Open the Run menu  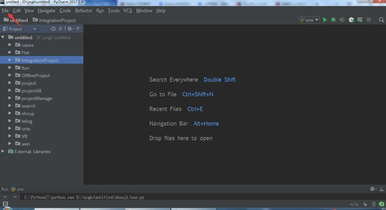[100, 11]
